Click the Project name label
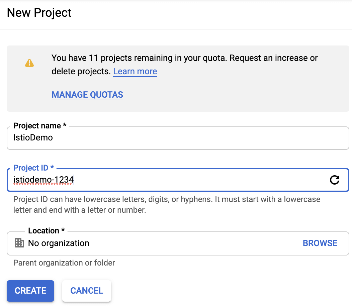 tap(40, 126)
